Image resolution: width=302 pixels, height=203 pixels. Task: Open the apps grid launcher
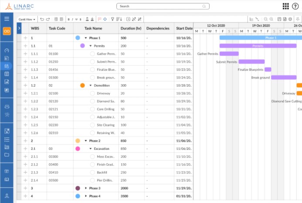pos(285,6)
